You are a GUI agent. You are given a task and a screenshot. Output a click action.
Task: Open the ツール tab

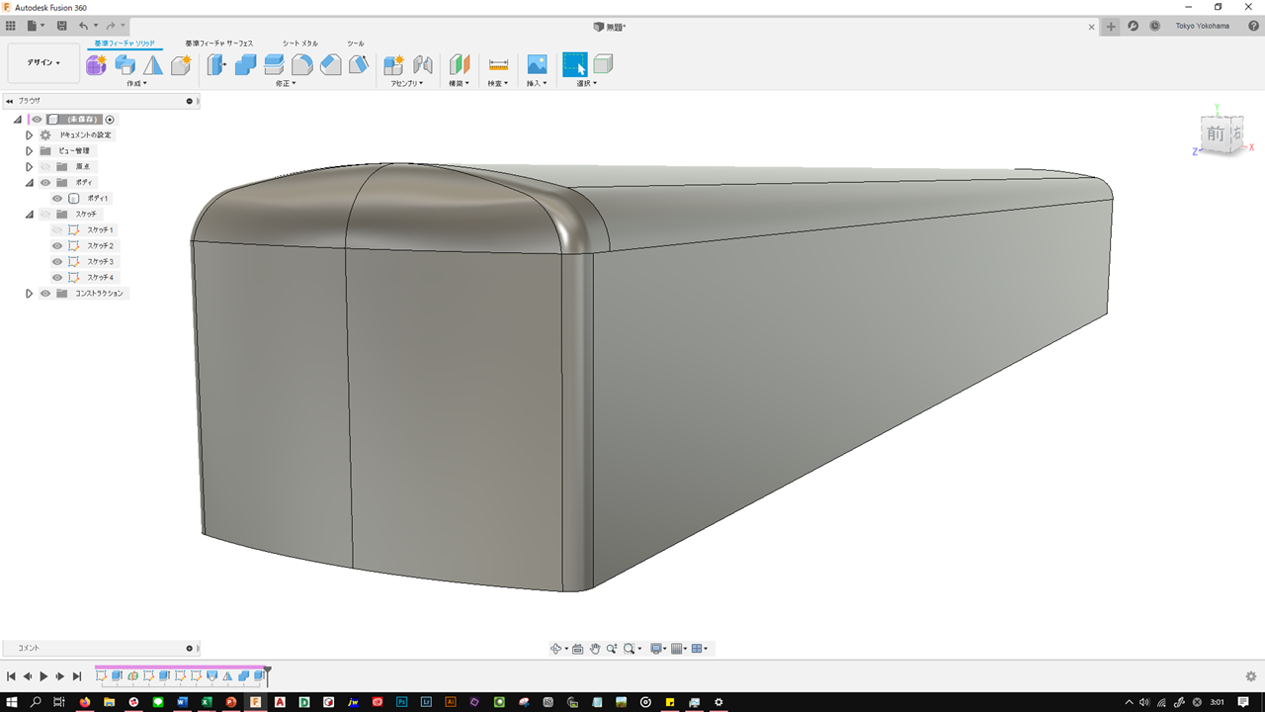(355, 44)
